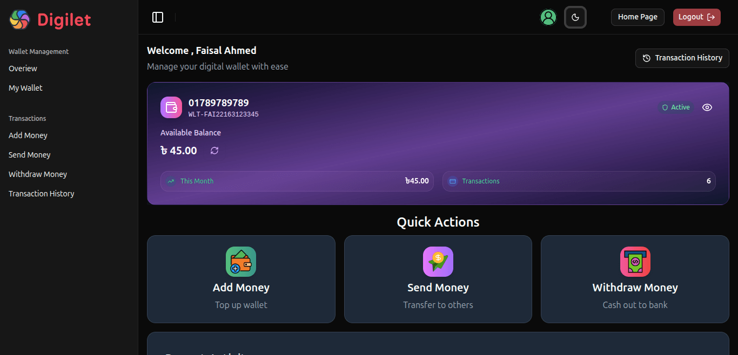Select the Add Money wallet icon
The height and width of the screenshot is (355, 738).
pyautogui.click(x=241, y=261)
